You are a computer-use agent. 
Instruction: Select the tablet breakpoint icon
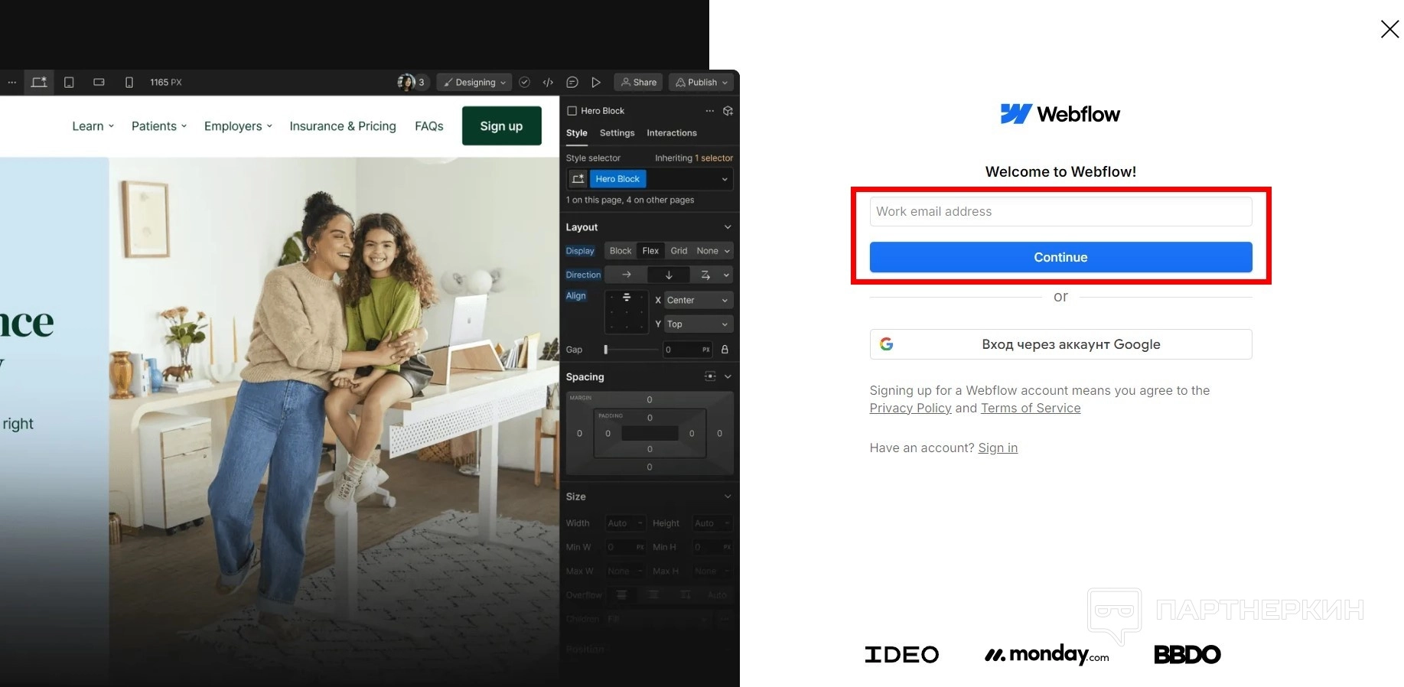click(x=69, y=83)
